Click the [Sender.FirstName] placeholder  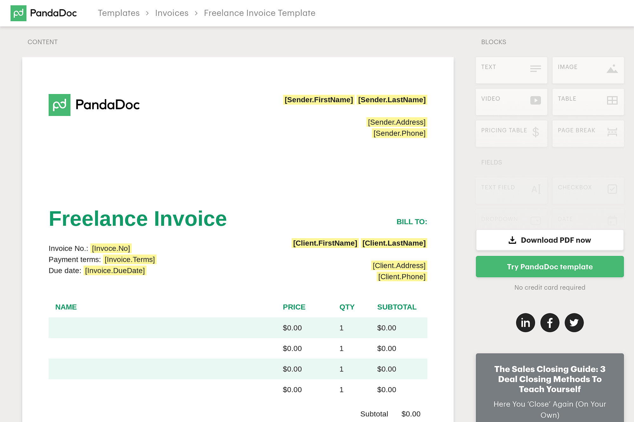[x=319, y=100]
